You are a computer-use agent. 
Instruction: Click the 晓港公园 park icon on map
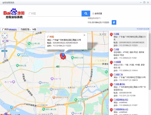click(17, 66)
